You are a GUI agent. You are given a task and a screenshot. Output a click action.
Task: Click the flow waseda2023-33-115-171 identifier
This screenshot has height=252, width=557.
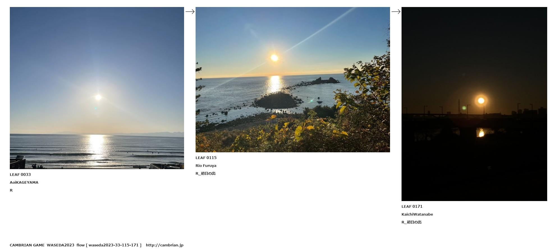109,245
